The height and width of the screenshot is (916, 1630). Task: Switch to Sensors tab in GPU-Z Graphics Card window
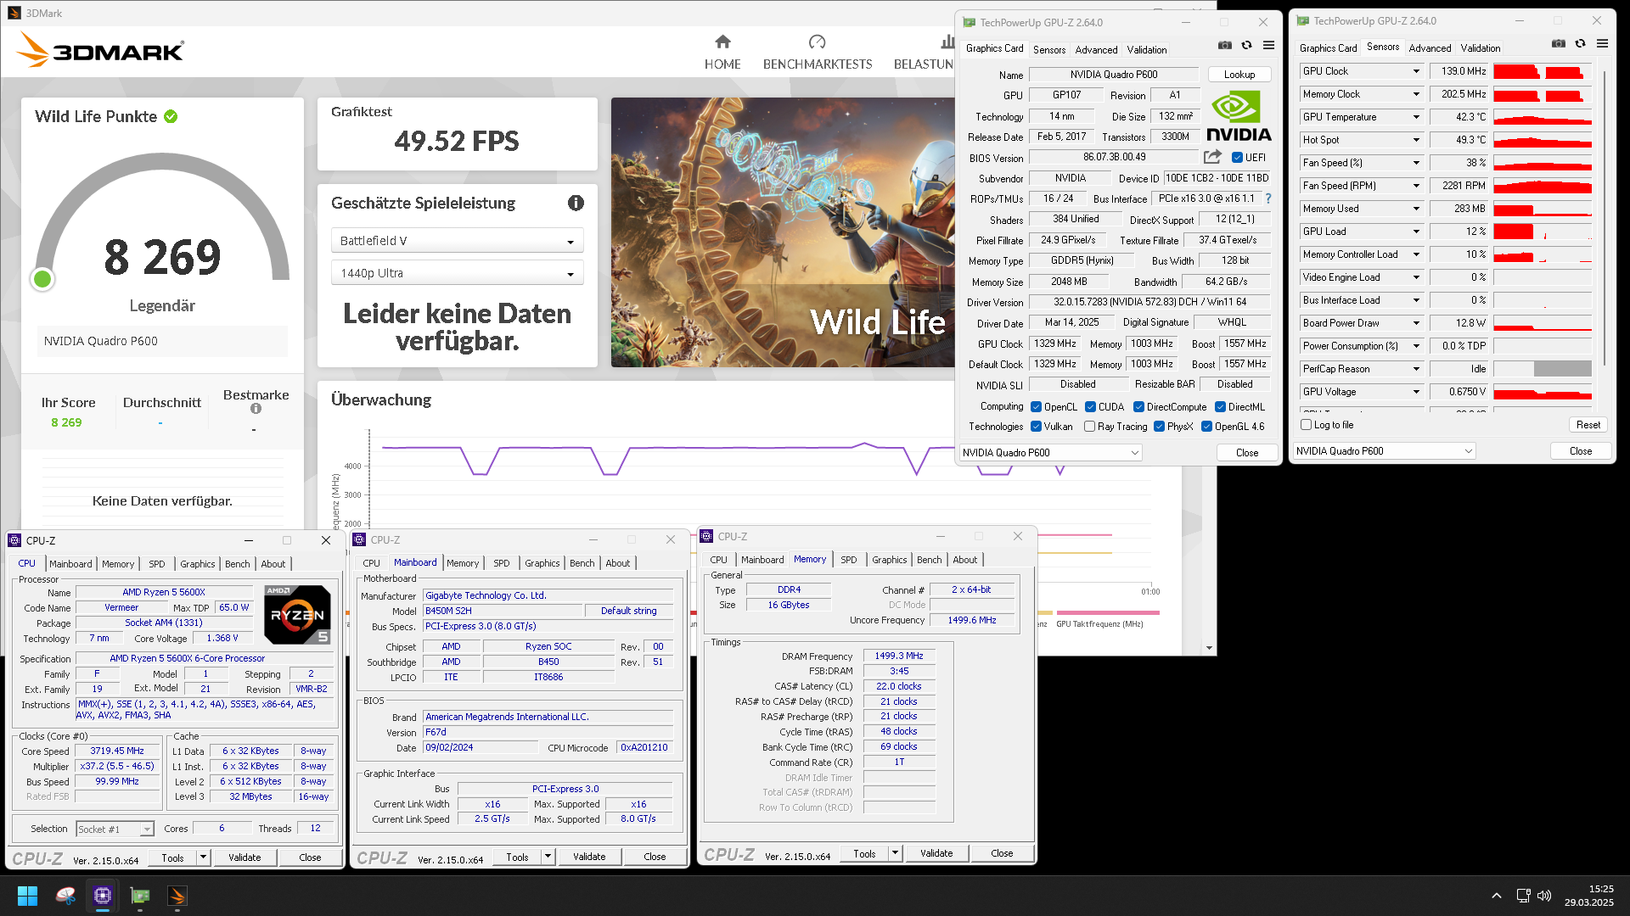(1048, 50)
